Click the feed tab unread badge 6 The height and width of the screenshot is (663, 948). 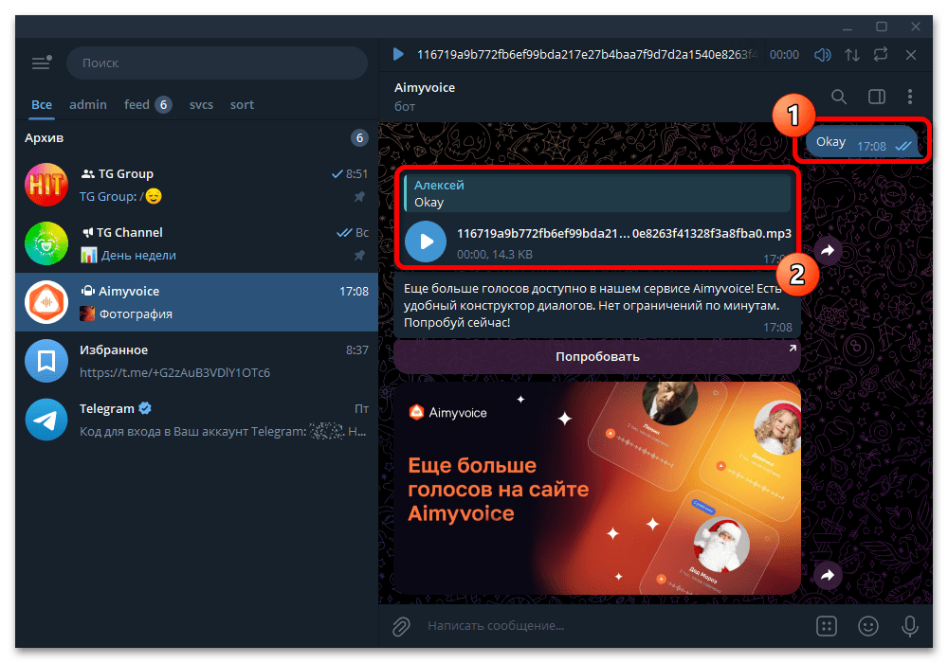pos(163,105)
